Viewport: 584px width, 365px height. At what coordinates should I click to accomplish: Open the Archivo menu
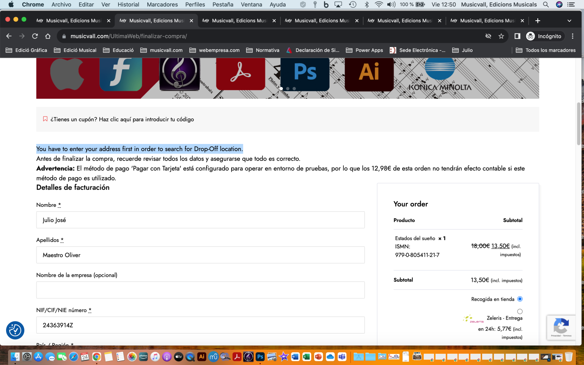coord(61,4)
